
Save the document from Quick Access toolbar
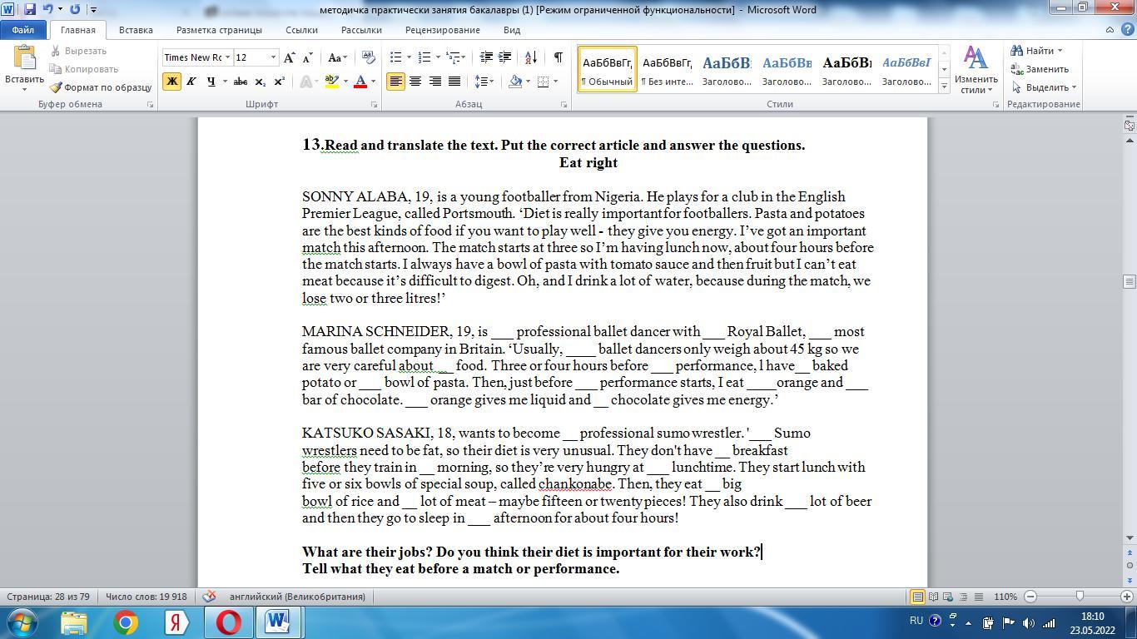click(x=30, y=9)
